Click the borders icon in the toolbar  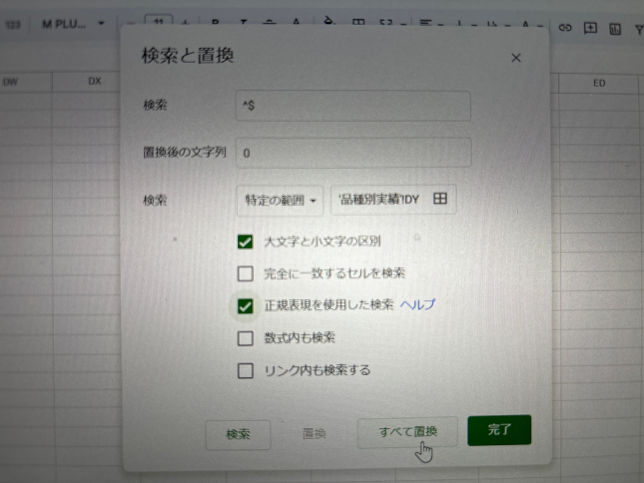point(360,21)
